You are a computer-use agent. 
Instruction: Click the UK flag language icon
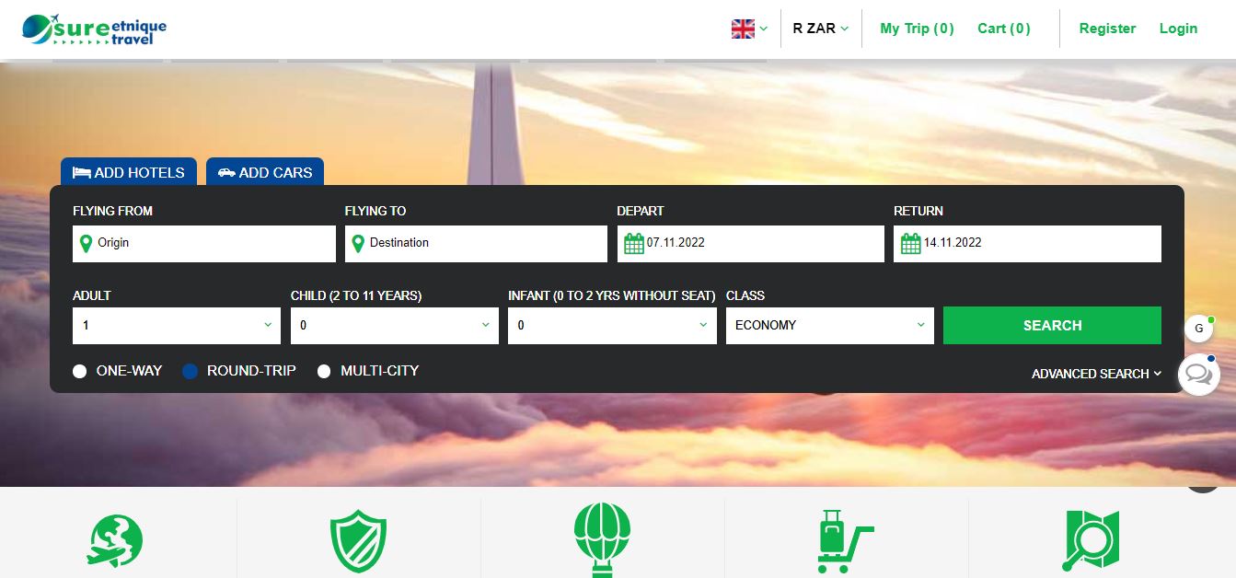coord(743,29)
